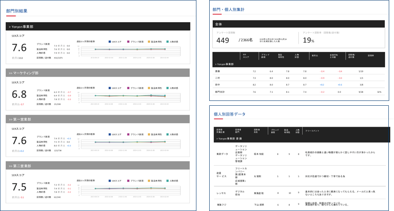The width and height of the screenshot is (394, 211).
Task: Click the 432/2275 response count in Yonyon事業部
Action: pos(58,58)
